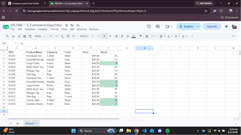Select the Sheet1 tab
Screen dimensions: 241x135
pyautogui.click(x=31, y=123)
